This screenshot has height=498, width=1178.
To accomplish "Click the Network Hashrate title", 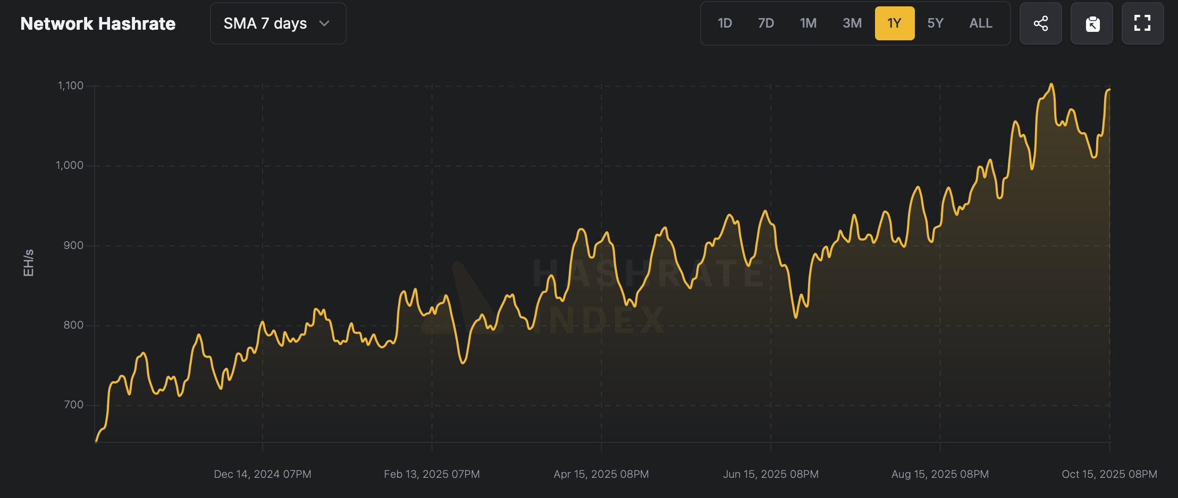I will [x=97, y=23].
